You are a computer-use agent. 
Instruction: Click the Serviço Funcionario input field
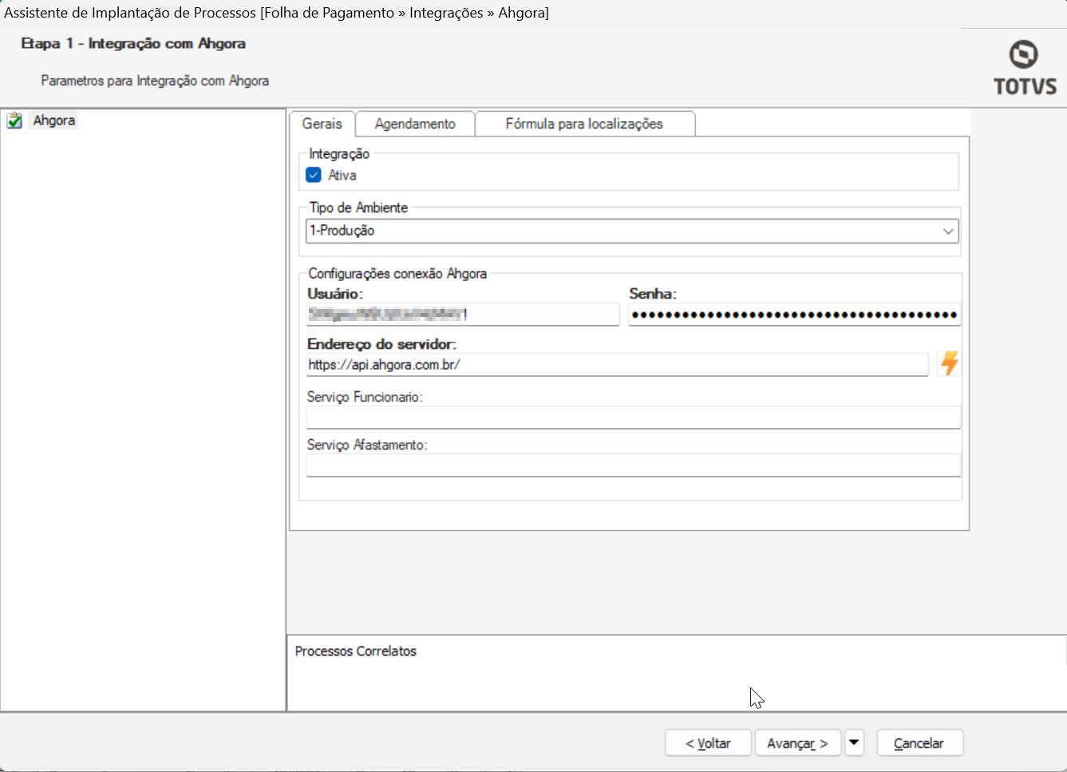click(633, 417)
